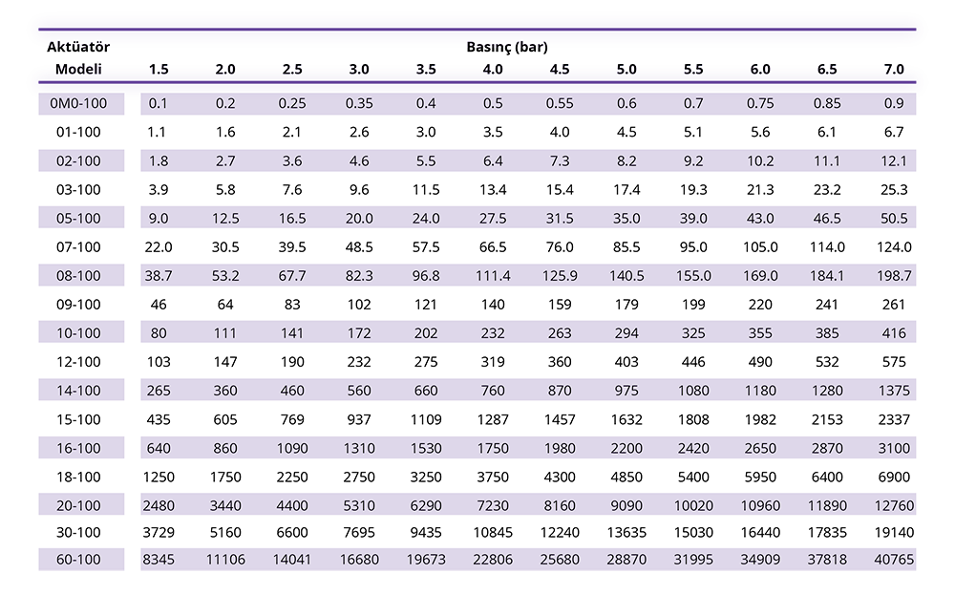Select the 14-100 actuator model
Viewport: 955px width, 595px height.
tap(78, 391)
